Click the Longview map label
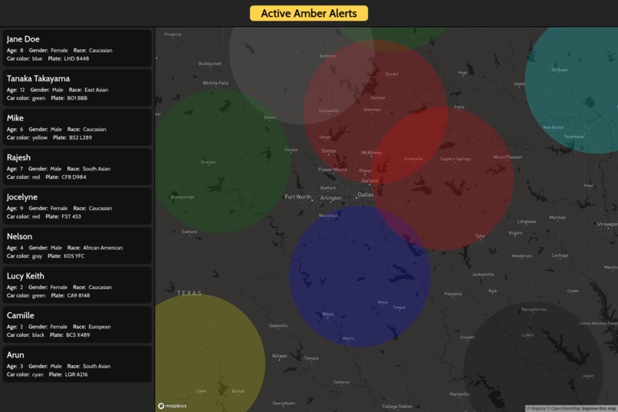 tap(527, 222)
